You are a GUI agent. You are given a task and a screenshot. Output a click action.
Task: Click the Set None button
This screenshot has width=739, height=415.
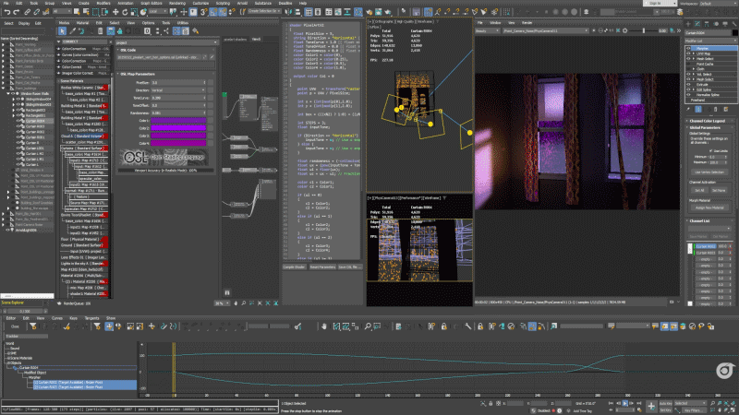(719, 191)
